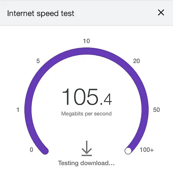Click the 10 gauge scale label
Viewport: 173px width, 173px height.
86,41
